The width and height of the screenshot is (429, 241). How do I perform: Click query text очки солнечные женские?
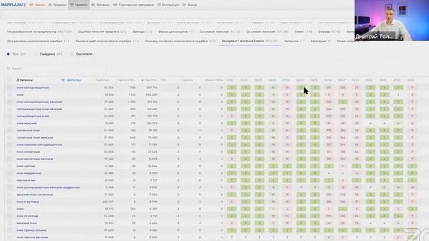35,159
